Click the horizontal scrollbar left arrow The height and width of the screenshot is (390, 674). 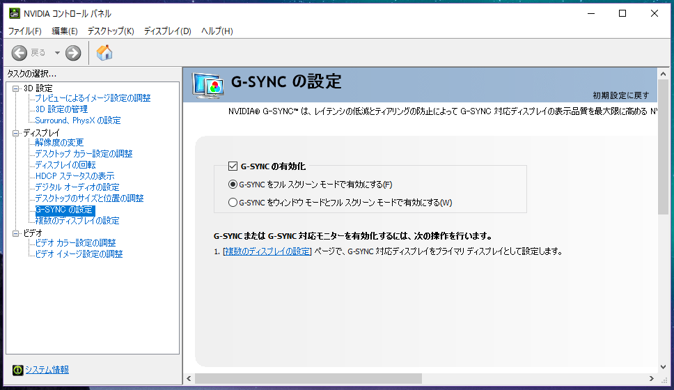[x=189, y=378]
